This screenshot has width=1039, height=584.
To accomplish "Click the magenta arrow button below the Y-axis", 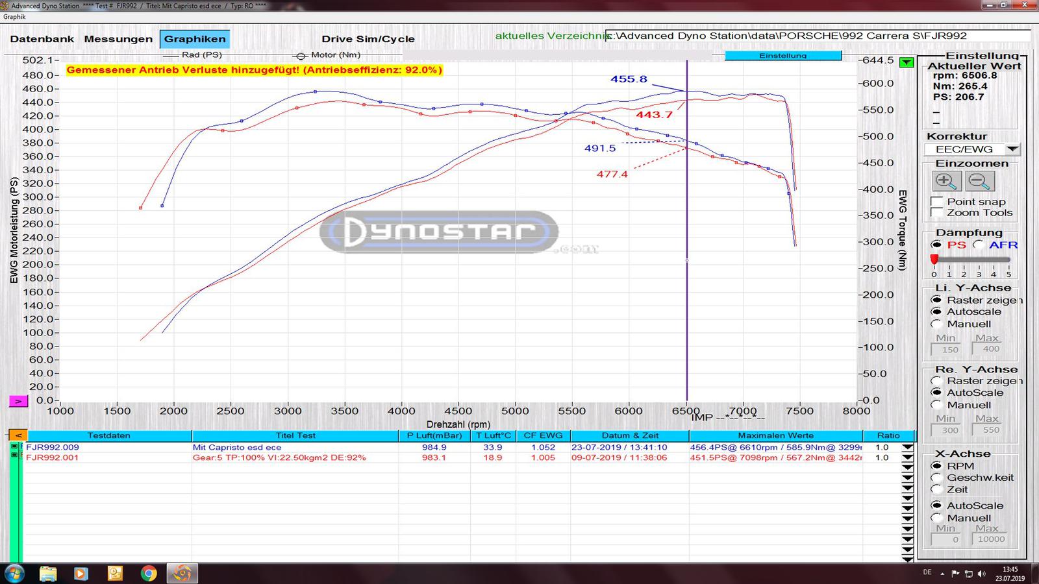I will [18, 402].
